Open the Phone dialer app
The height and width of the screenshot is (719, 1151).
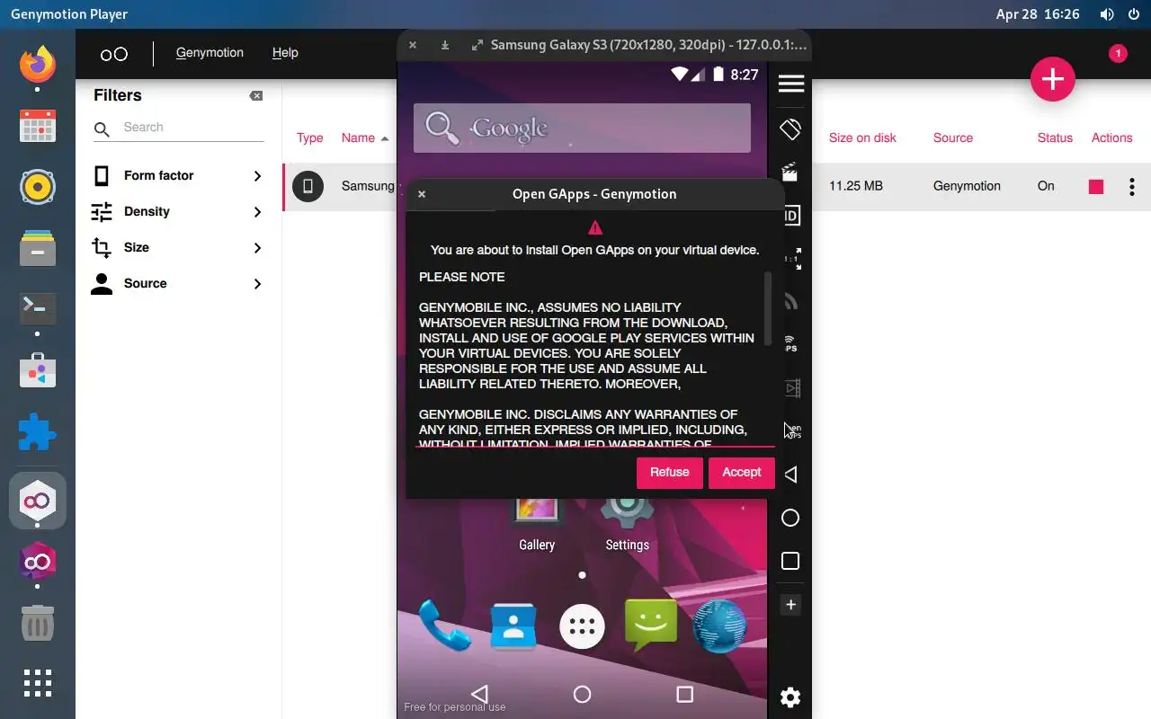444,625
